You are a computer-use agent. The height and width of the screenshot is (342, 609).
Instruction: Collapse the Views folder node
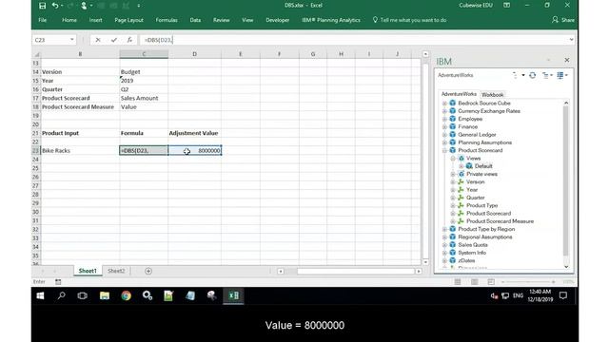[453, 159]
